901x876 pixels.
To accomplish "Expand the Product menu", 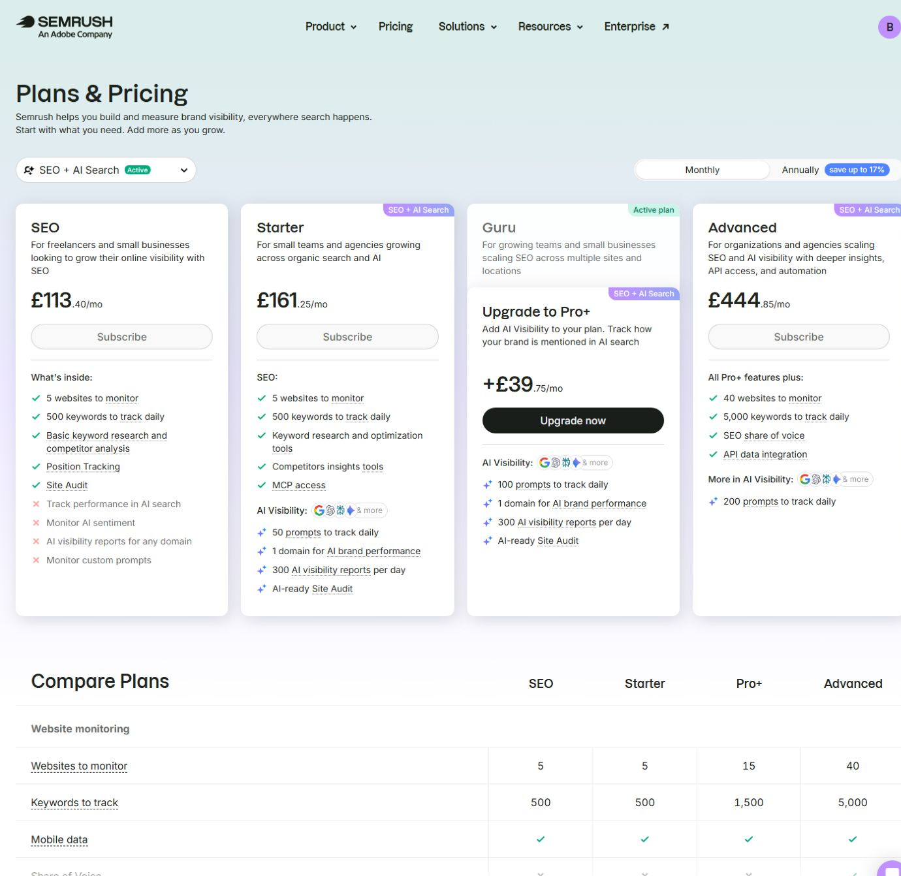I will click(x=331, y=27).
